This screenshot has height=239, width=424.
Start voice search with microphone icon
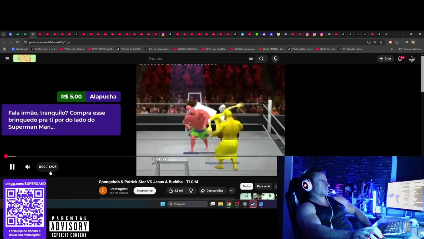pos(275,59)
